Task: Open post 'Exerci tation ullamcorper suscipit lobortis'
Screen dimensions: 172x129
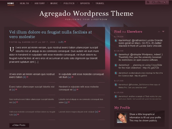Action: [x=32, y=88]
